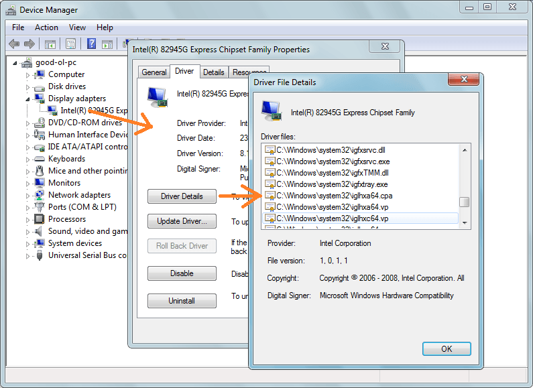This screenshot has width=533, height=388.
Task: Switch to the Details tab
Action: tap(213, 72)
